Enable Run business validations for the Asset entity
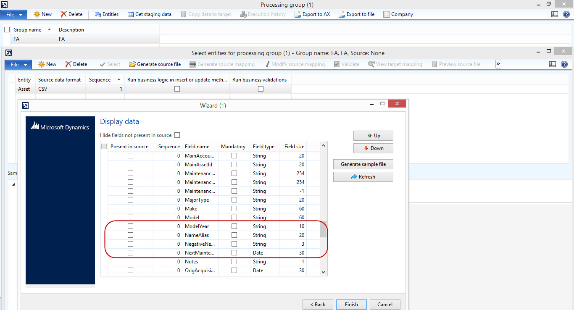The image size is (574, 310). pos(260,89)
